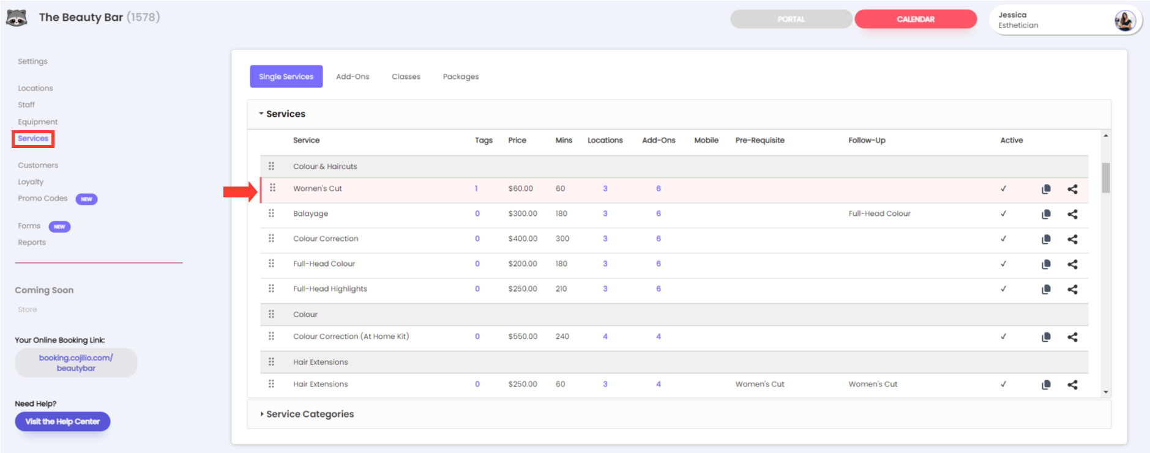Select the Balayage service name
Image resolution: width=1150 pixels, height=453 pixels.
310,213
